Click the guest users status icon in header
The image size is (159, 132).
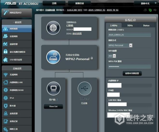145,10
